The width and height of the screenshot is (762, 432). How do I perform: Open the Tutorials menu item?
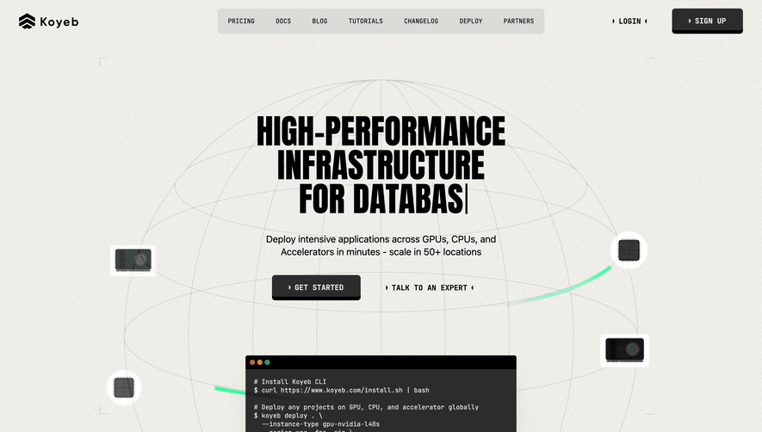[365, 21]
